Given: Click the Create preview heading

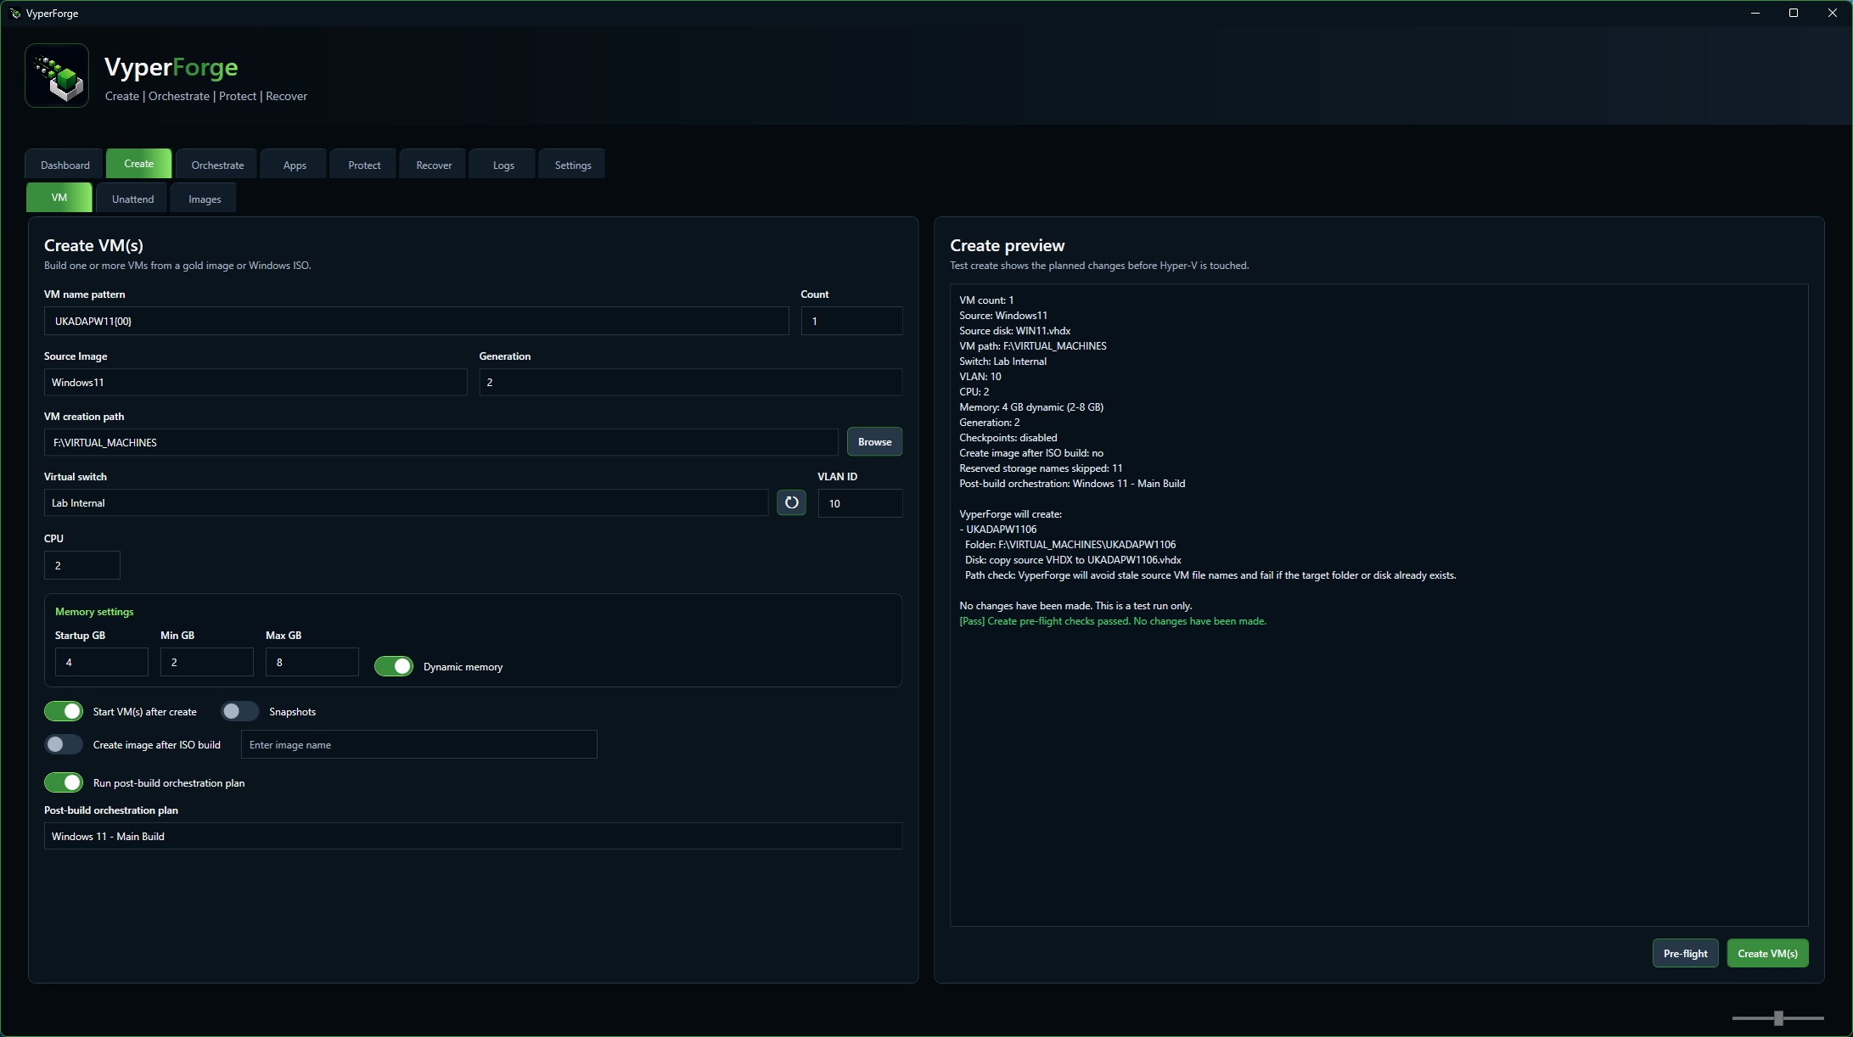Looking at the screenshot, I should coord(1007,245).
